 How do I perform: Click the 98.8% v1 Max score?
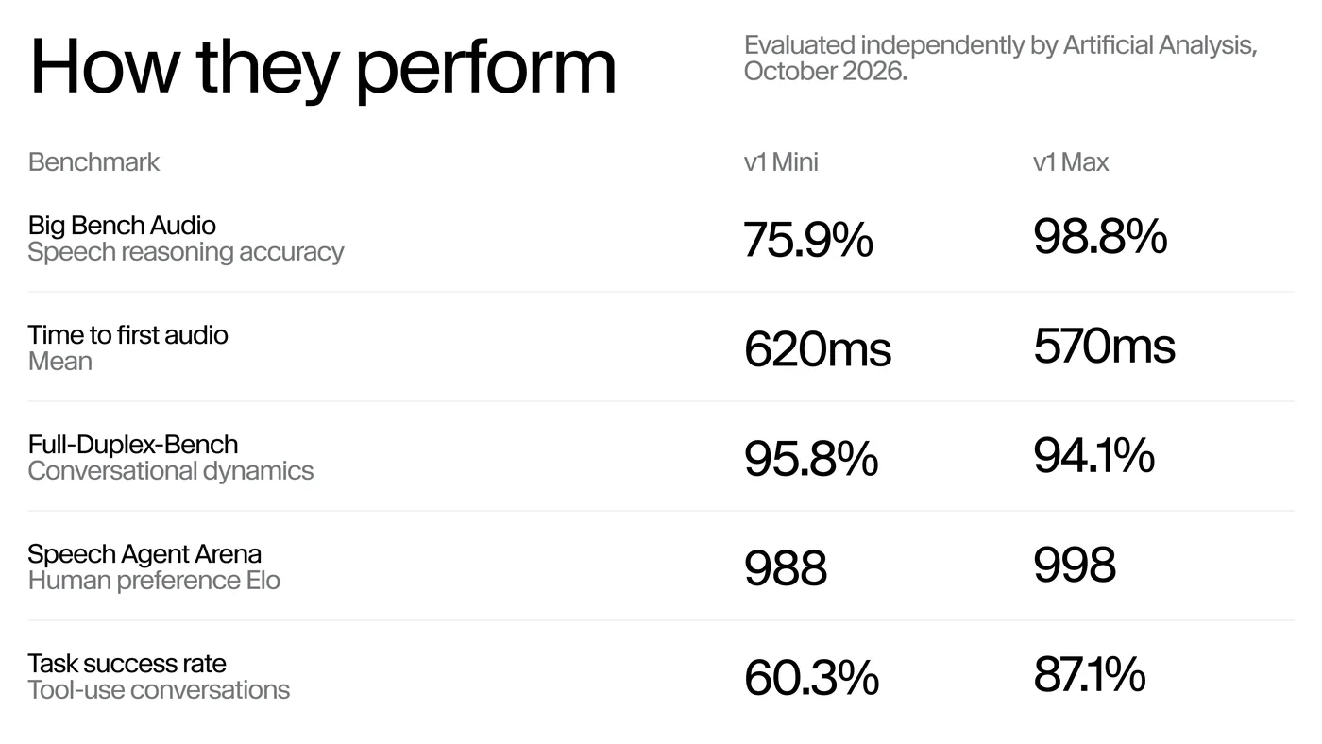pyautogui.click(x=1100, y=236)
